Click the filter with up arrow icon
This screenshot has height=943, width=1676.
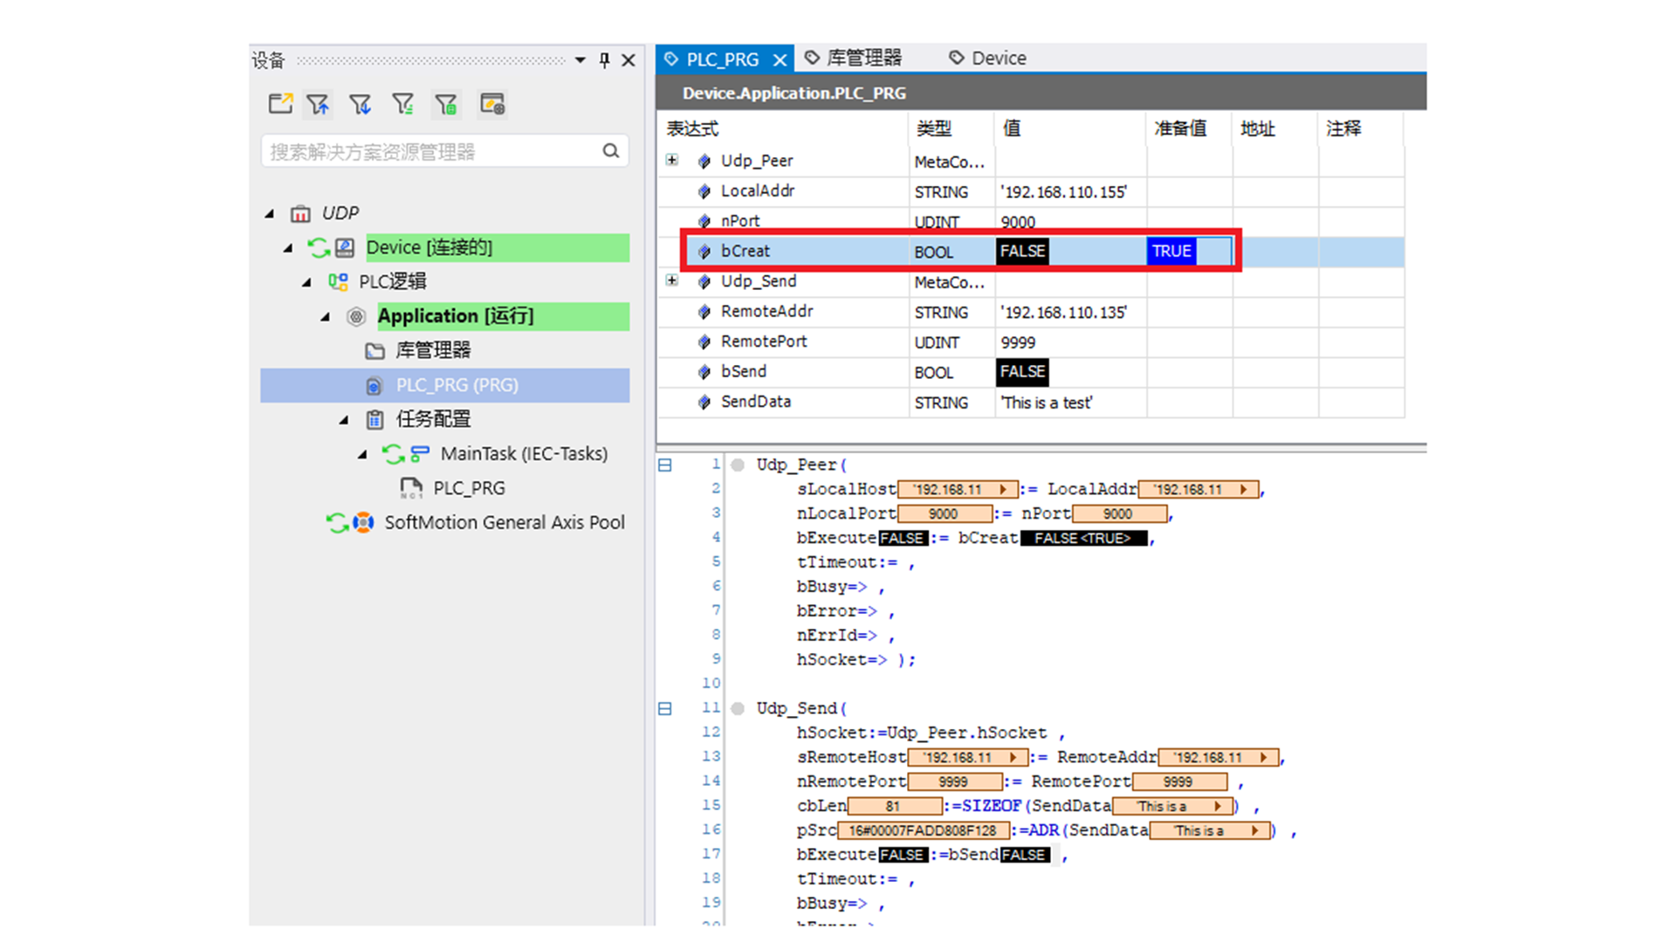(x=318, y=104)
